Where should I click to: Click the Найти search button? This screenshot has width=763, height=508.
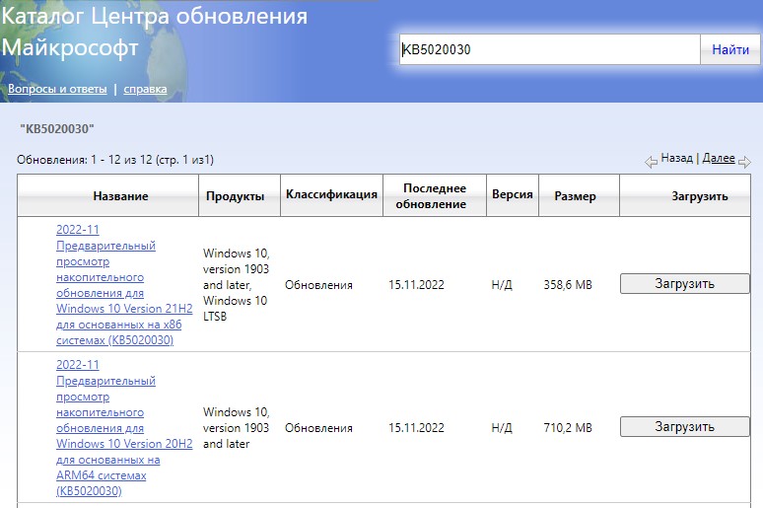click(x=729, y=49)
